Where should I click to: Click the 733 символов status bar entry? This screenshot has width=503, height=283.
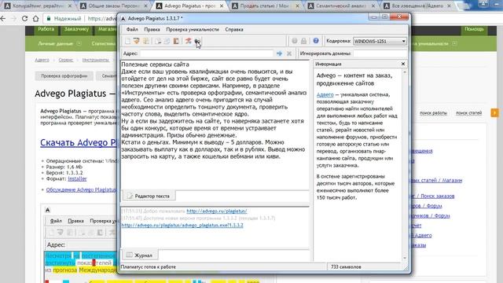(346, 267)
